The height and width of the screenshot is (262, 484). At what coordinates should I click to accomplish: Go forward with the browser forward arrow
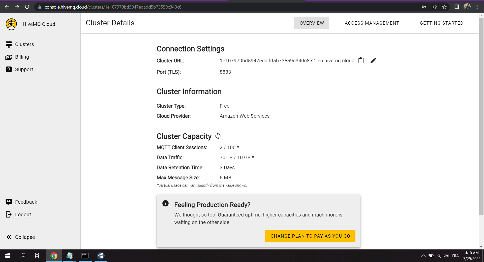17,7
